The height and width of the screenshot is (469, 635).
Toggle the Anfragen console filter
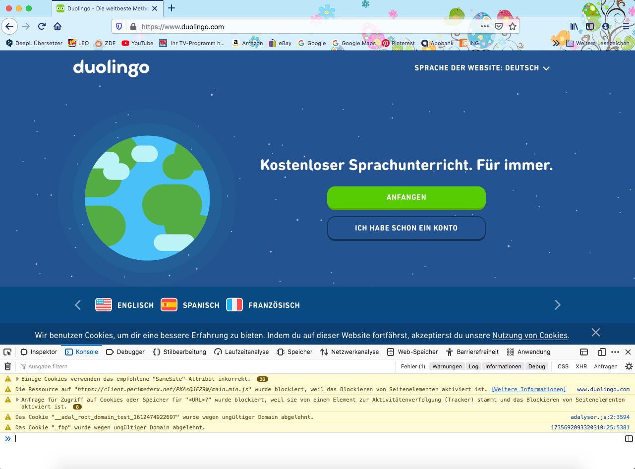[606, 366]
